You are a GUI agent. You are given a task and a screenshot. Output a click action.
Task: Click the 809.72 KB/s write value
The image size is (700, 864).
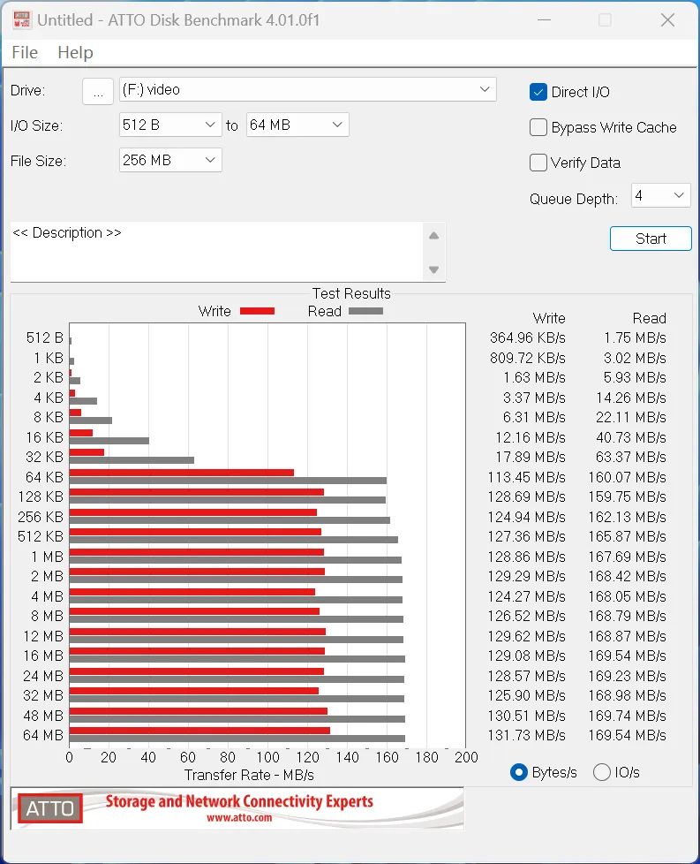(x=528, y=358)
